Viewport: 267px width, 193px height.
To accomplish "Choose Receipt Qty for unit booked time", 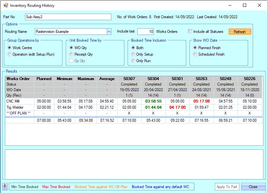I will click(x=72, y=54).
